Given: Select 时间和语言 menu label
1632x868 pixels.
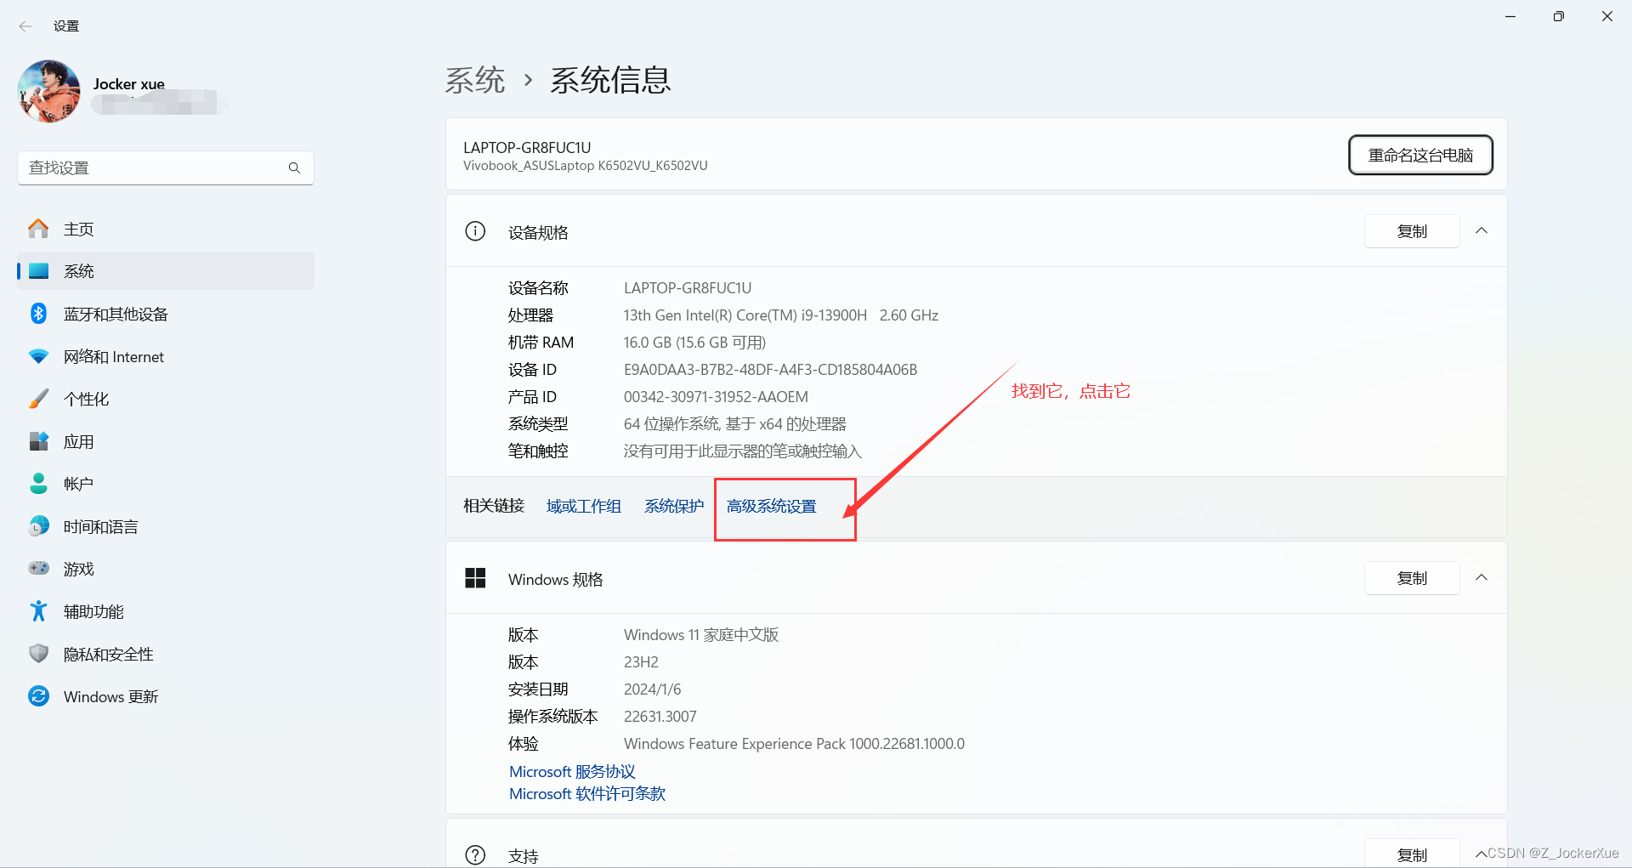Looking at the screenshot, I should [x=101, y=527].
